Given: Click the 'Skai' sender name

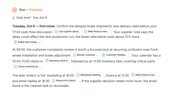Looking at the screenshot, I should pos(22,10).
